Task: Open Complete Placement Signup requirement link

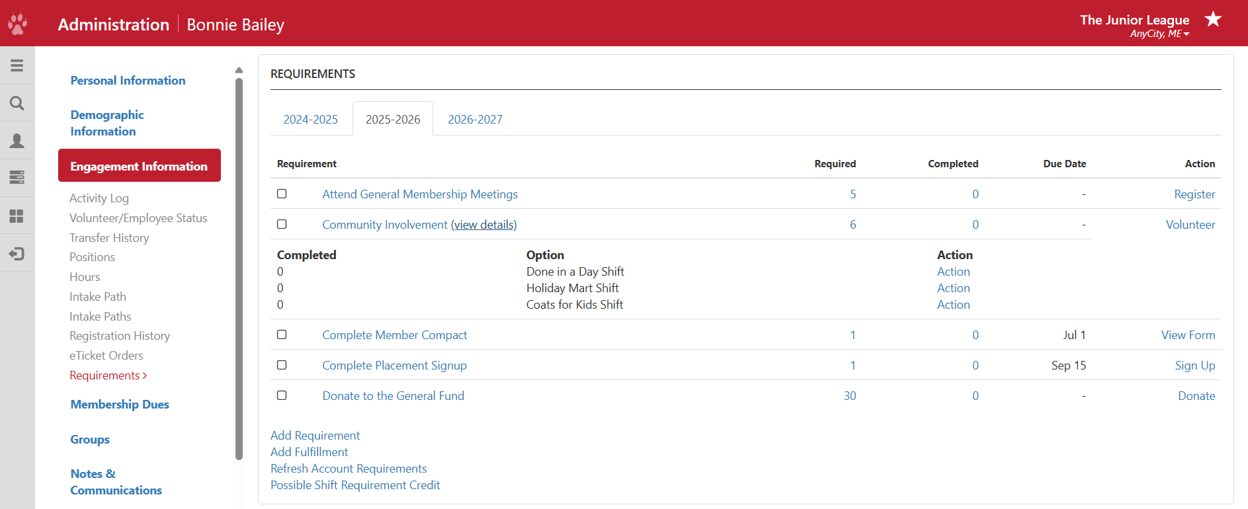Action: pyautogui.click(x=394, y=366)
